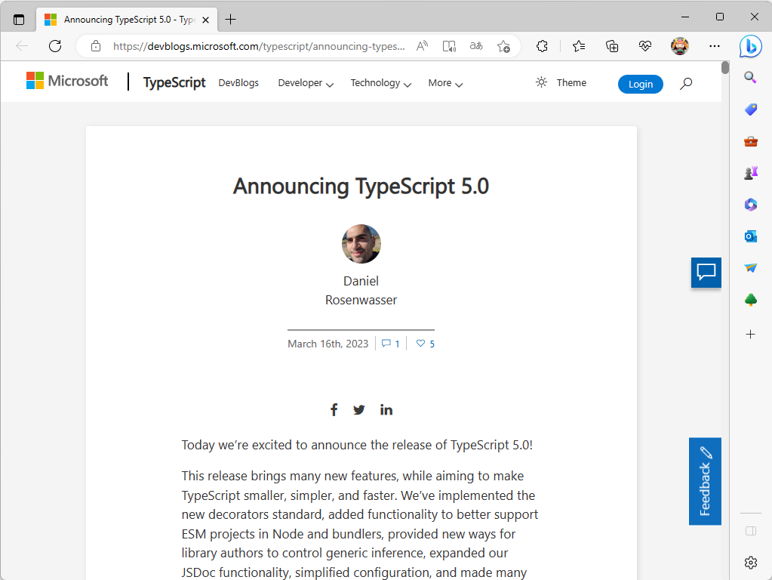Screen dimensions: 772x580
Task: Reload the page with the refresh icon
Action: click(55, 46)
